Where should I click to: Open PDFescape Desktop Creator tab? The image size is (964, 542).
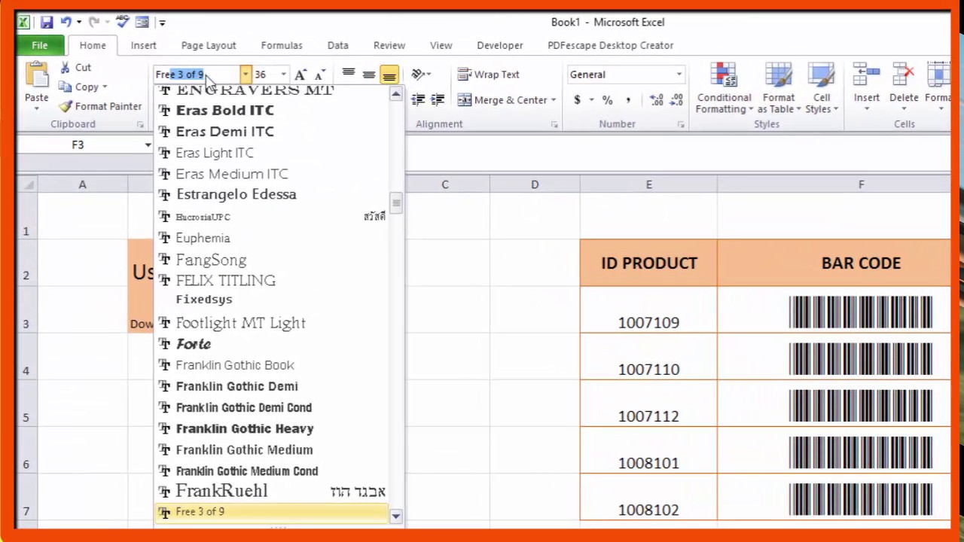pyautogui.click(x=611, y=45)
